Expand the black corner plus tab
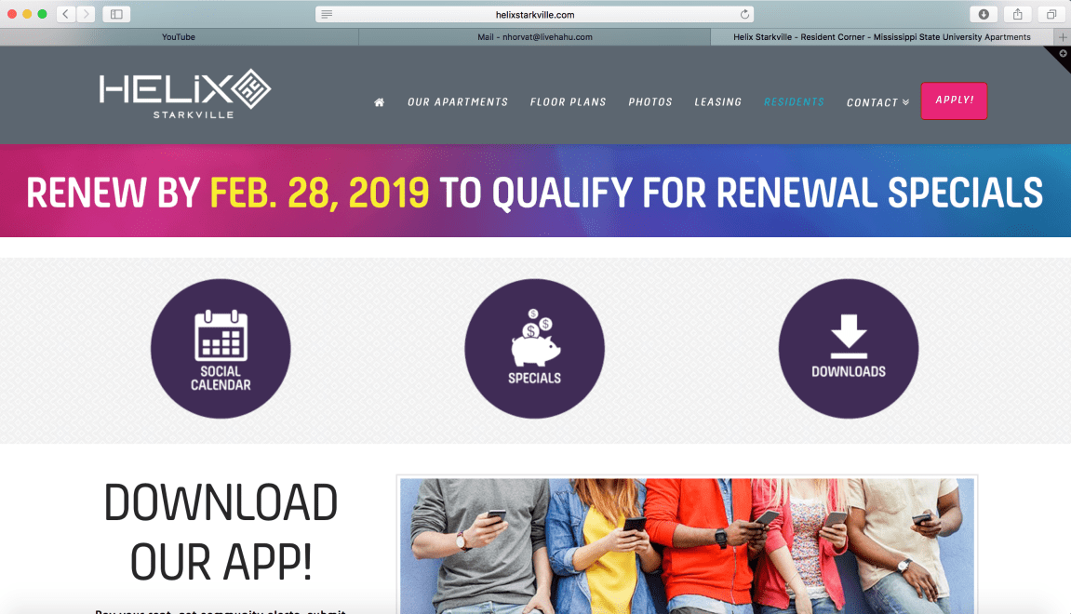This screenshot has width=1071, height=614. [1063, 54]
